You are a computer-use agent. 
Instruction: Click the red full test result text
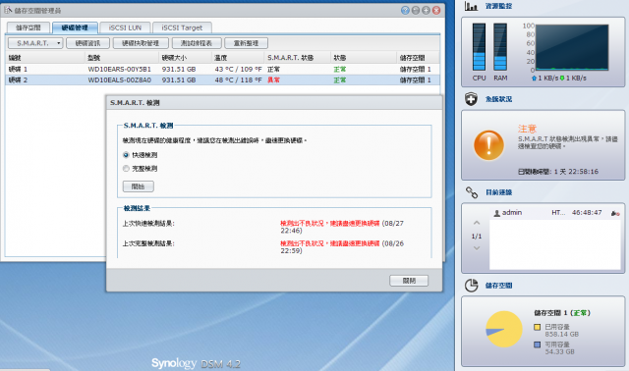(x=329, y=243)
